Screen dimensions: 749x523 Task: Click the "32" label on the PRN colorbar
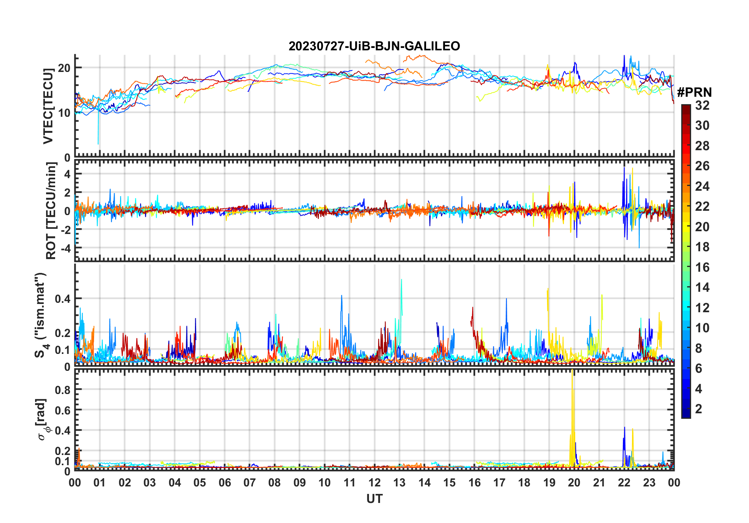pos(702,105)
